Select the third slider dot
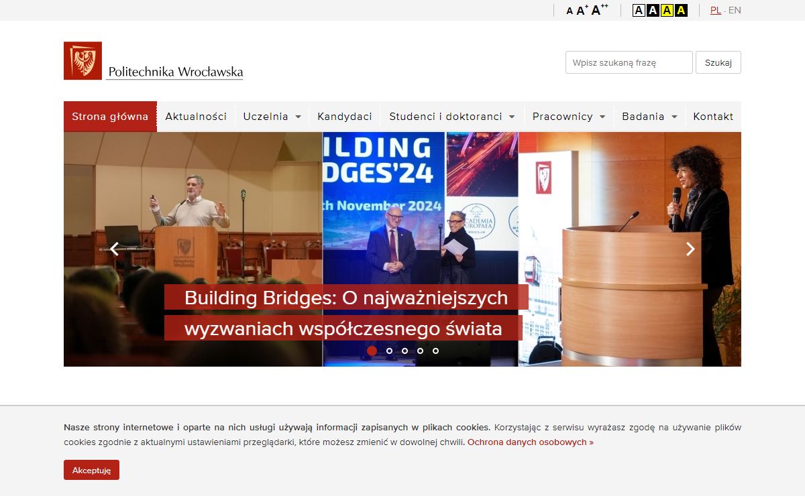 [x=405, y=351]
